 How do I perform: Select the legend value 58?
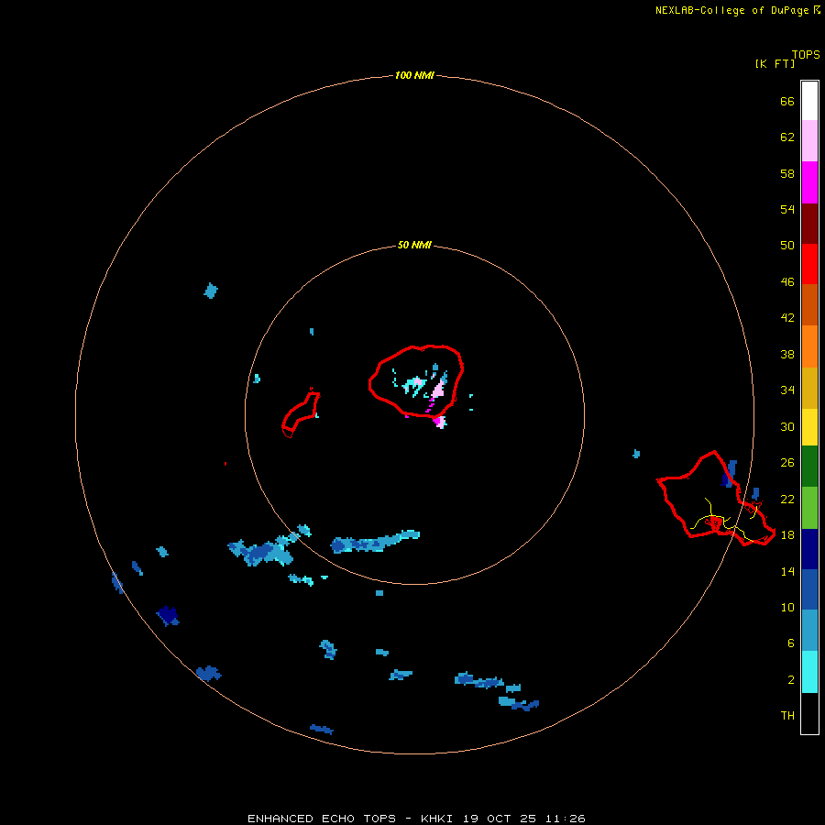point(787,173)
